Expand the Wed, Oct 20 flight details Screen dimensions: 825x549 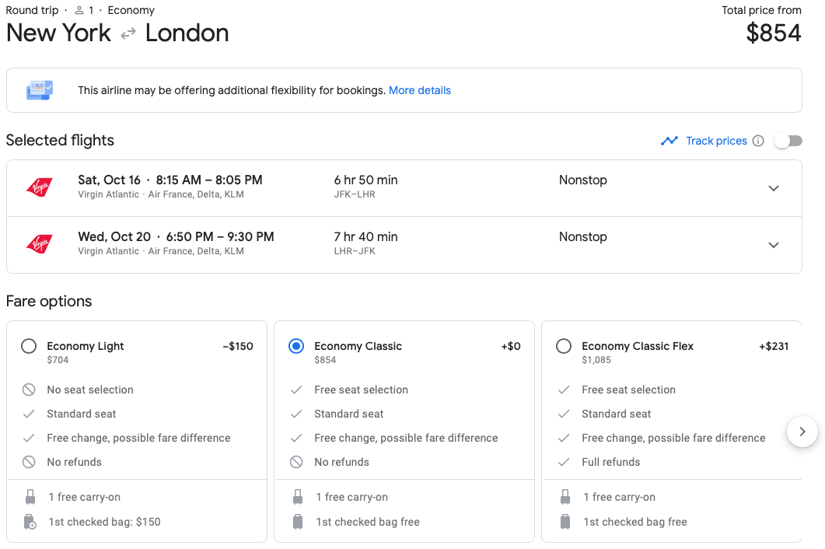[774, 245]
